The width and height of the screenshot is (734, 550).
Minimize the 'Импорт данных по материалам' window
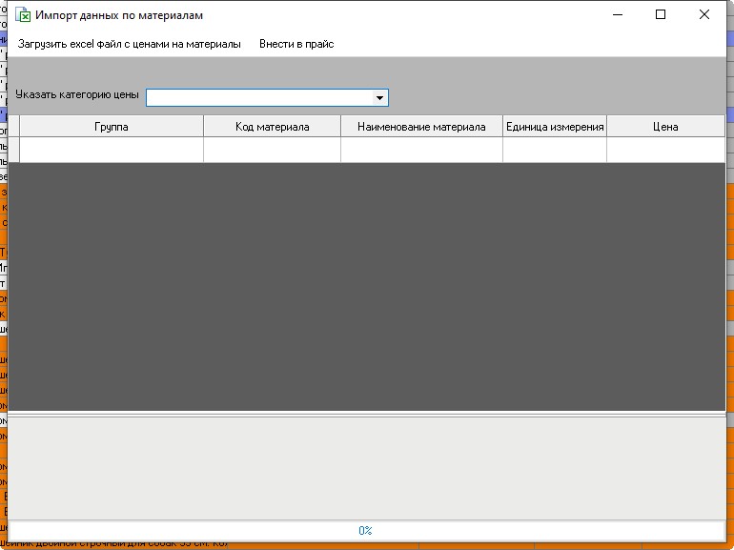pyautogui.click(x=617, y=15)
